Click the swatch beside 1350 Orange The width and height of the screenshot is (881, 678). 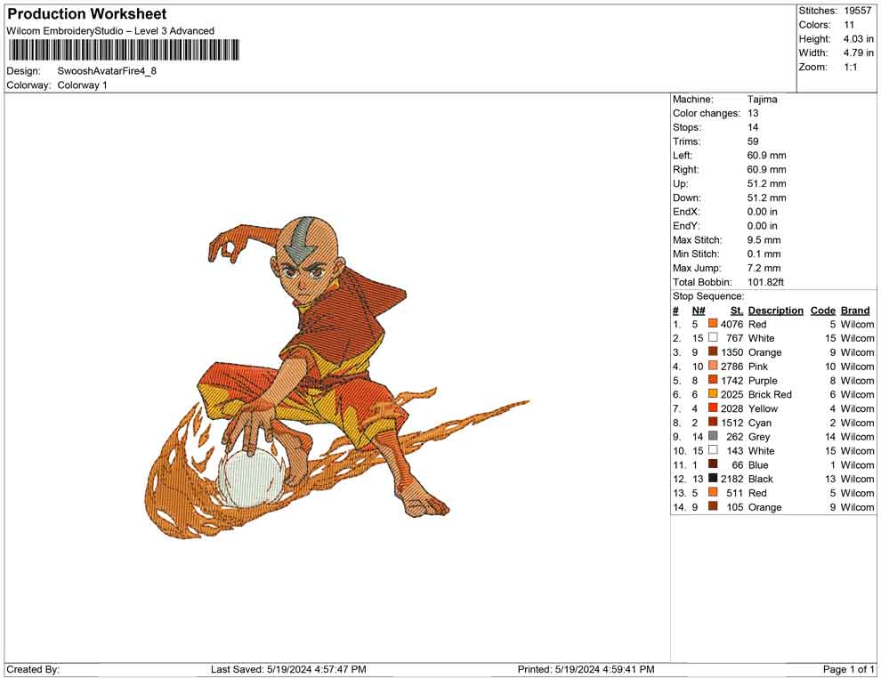pos(713,351)
